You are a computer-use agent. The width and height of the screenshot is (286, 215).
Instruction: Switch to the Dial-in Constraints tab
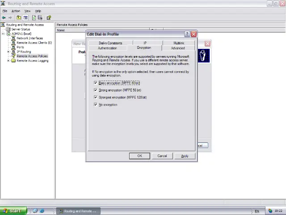click(110, 43)
